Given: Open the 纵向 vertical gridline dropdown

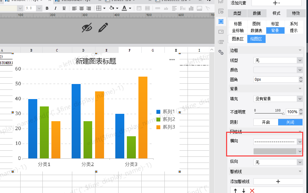Looking at the screenshot, I should click(278, 162).
